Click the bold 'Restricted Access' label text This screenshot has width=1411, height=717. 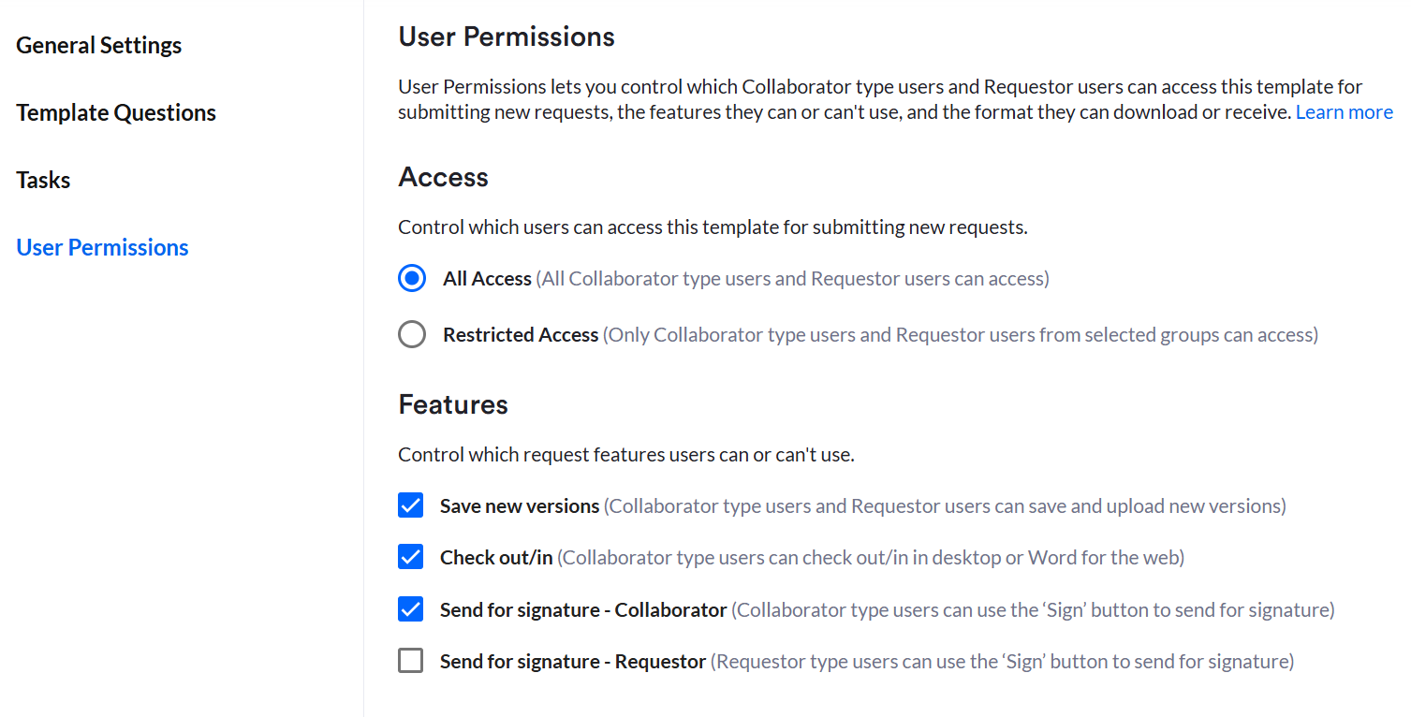pos(521,335)
